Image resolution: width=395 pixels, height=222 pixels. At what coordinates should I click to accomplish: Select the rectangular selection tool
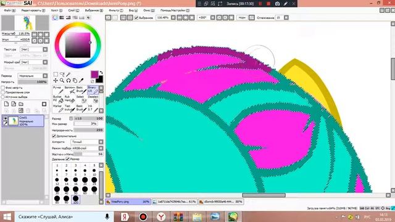[x=56, y=74]
